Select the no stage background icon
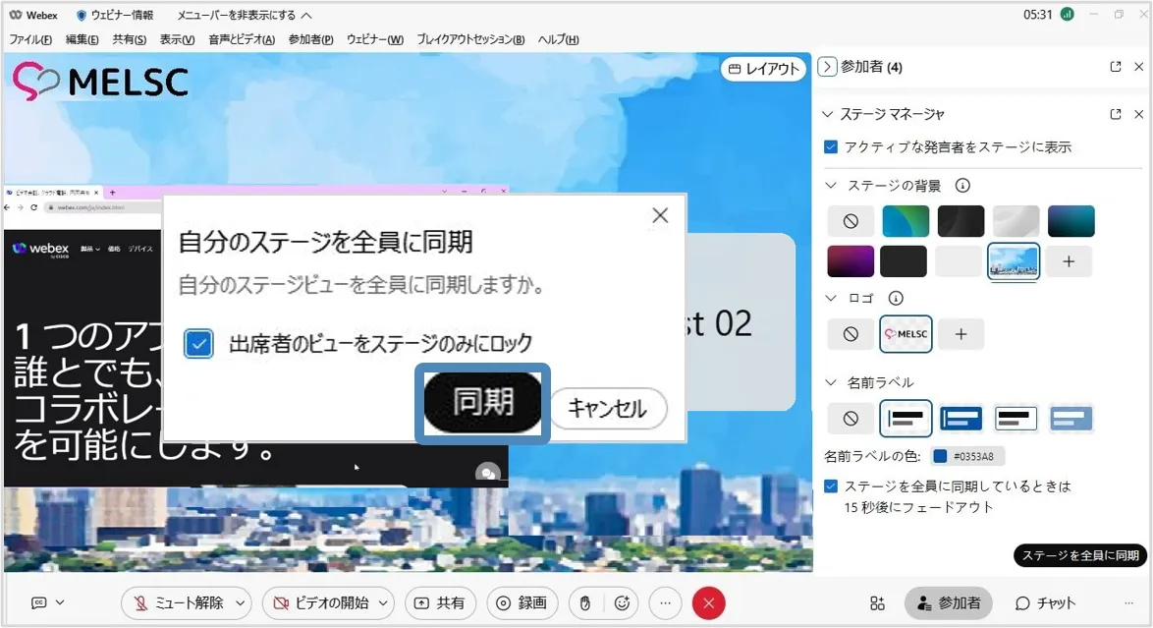The height and width of the screenshot is (628, 1153). [x=851, y=222]
